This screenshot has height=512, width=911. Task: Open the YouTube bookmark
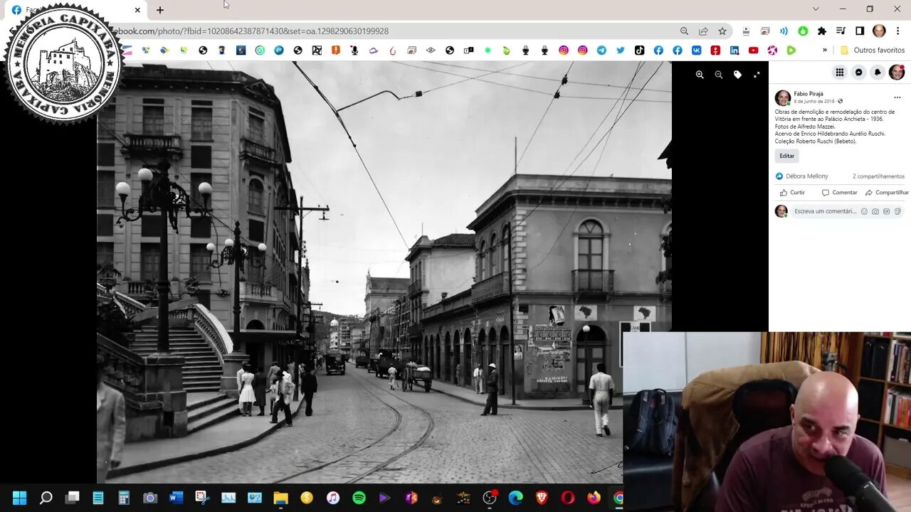[753, 50]
